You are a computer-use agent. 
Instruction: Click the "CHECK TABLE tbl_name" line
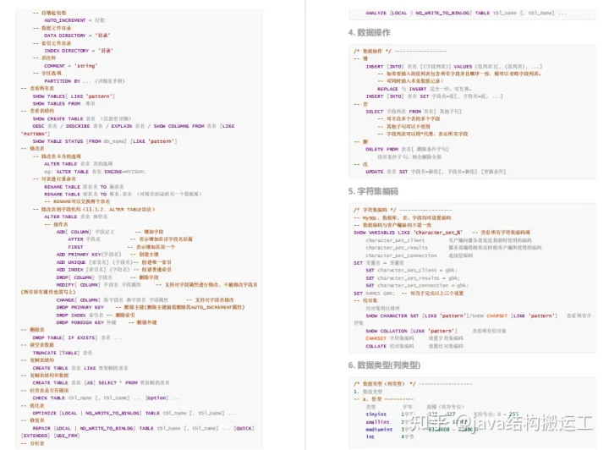(x=107, y=398)
